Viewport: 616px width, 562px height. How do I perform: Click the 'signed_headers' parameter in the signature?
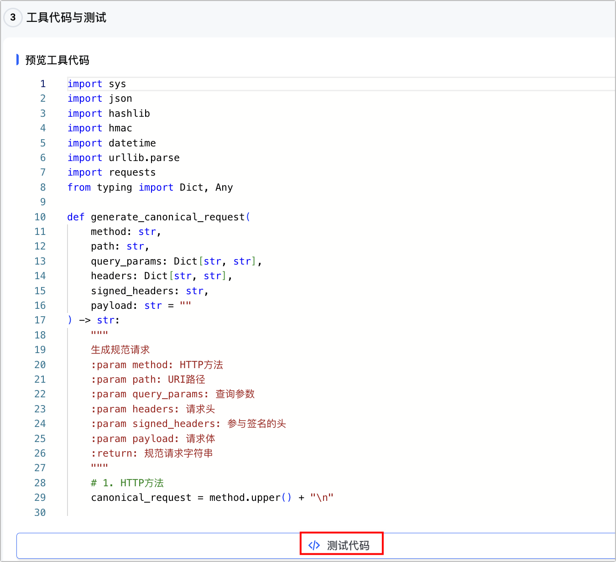132,291
